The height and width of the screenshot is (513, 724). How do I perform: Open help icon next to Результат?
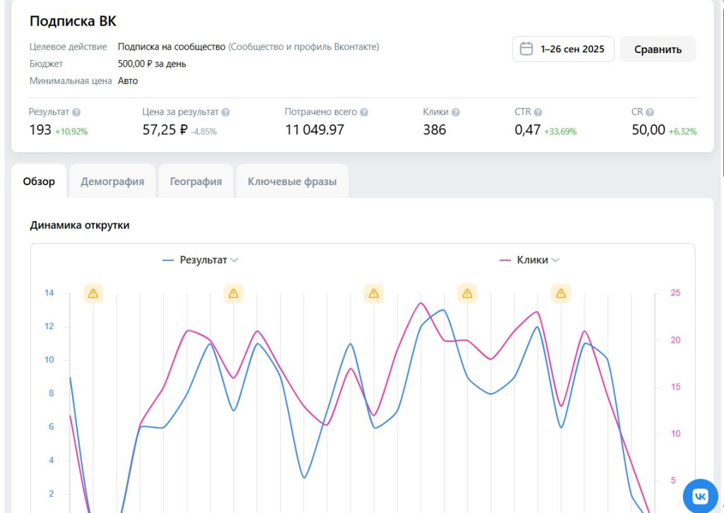point(76,112)
